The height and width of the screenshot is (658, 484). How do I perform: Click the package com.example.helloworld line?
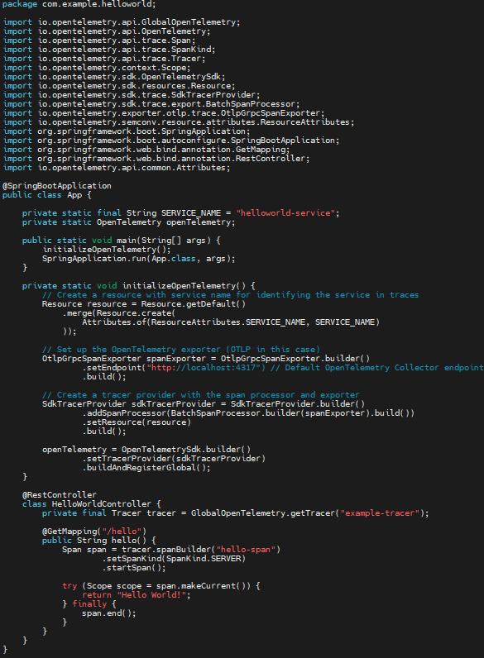pyautogui.click(x=79, y=4)
